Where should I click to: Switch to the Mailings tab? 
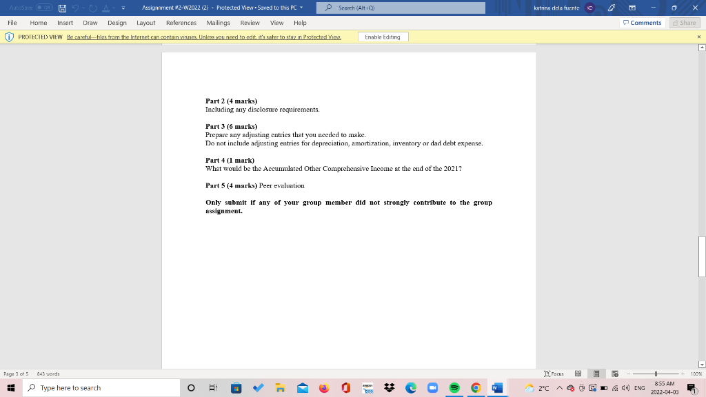[218, 23]
